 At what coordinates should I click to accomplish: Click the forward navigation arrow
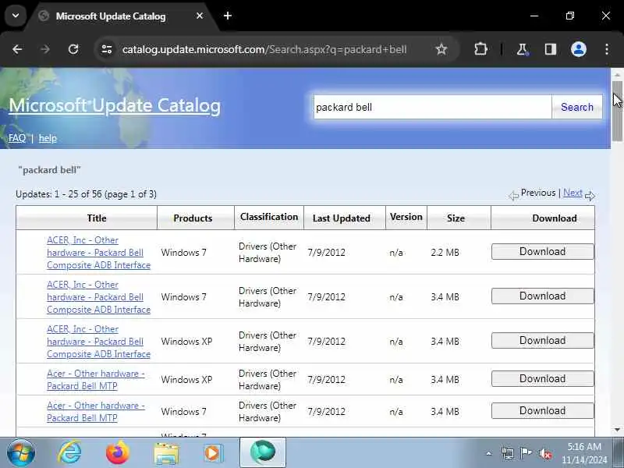pos(45,49)
